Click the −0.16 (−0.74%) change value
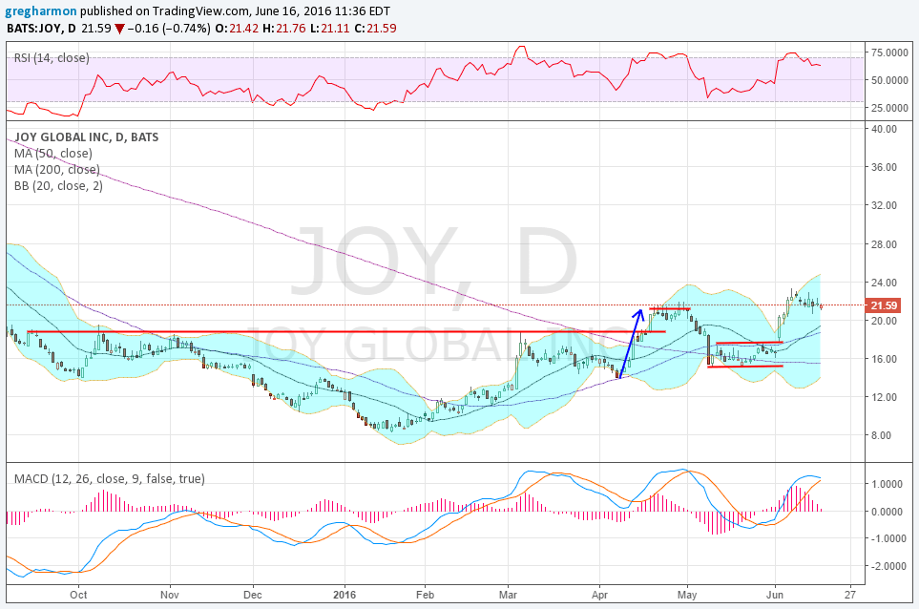The width and height of the screenshot is (919, 609). (x=169, y=28)
